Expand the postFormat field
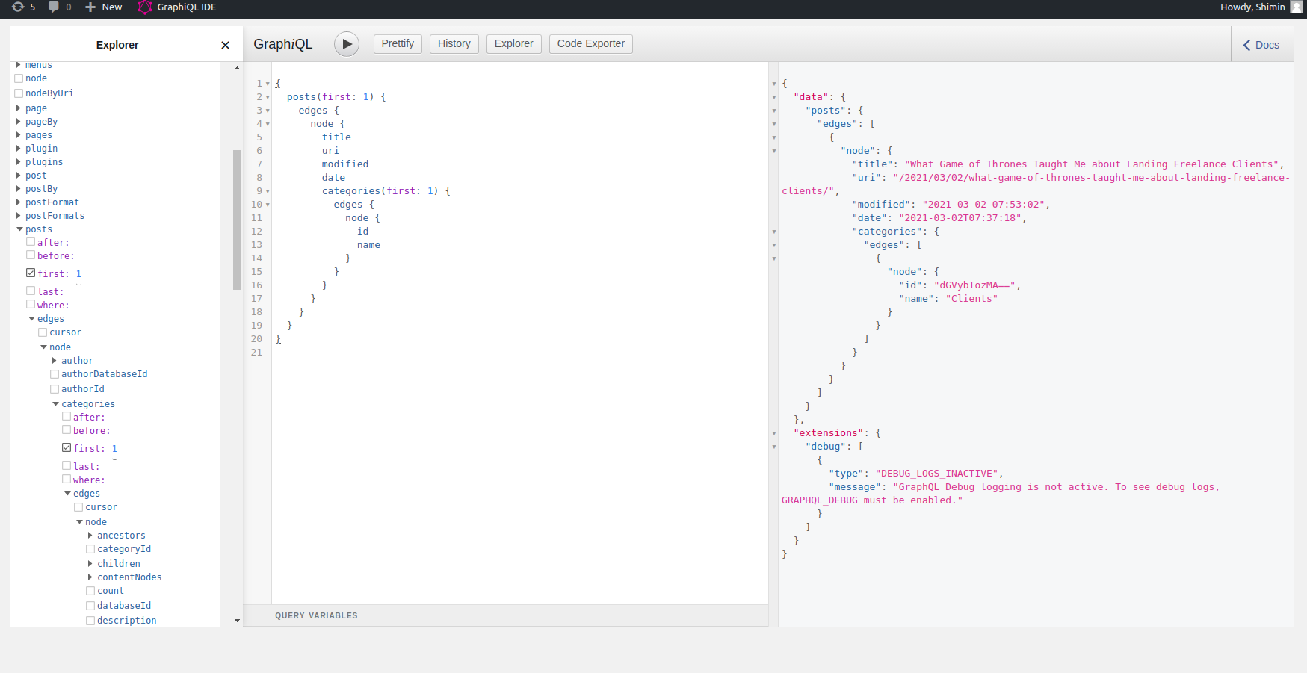Viewport: 1307px width, 673px height. [19, 202]
